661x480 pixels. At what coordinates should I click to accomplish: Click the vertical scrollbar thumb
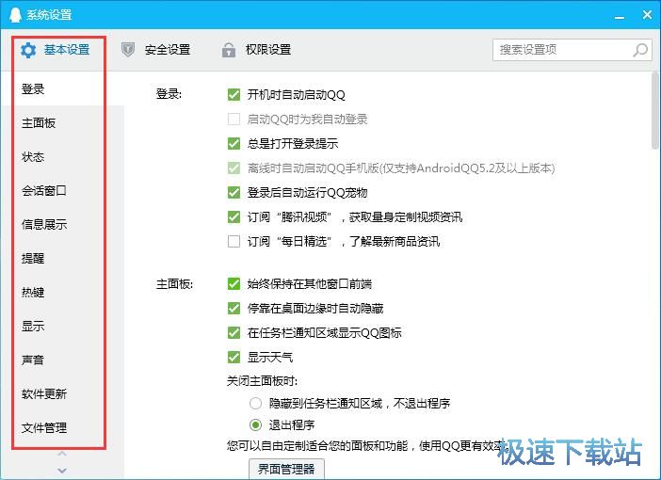click(x=654, y=110)
